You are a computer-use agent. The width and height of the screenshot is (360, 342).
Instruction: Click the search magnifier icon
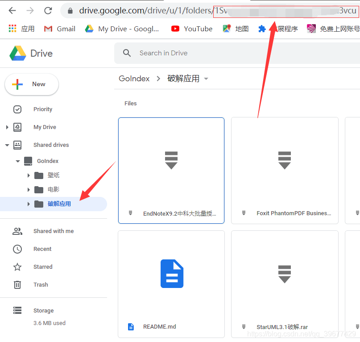127,53
